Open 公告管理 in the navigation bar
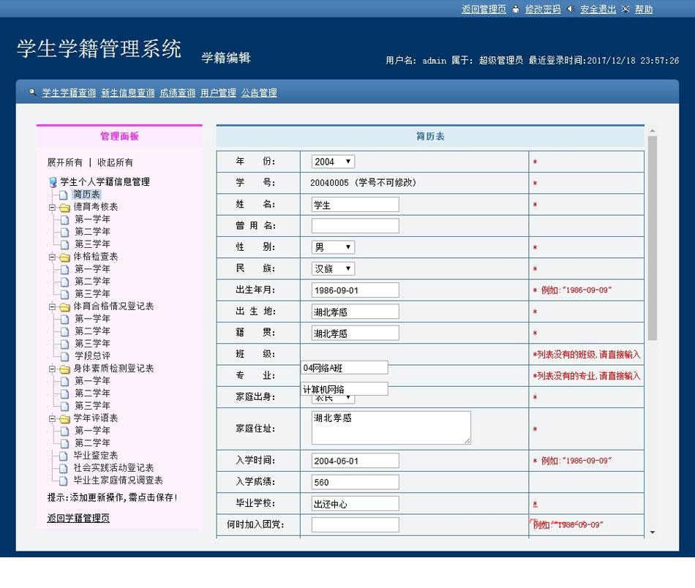Image resolution: width=695 pixels, height=588 pixels. tap(259, 93)
